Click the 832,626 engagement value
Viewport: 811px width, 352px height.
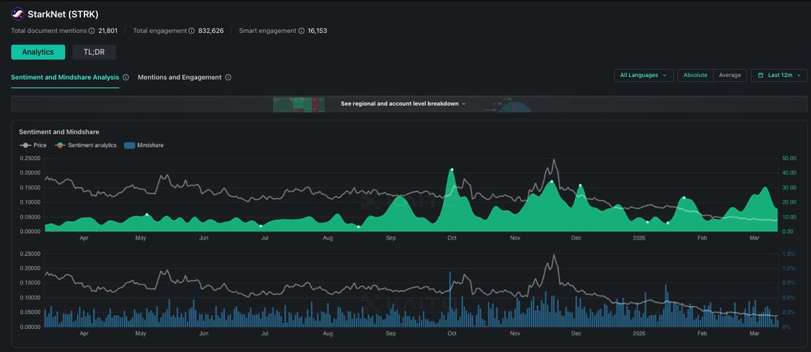[x=212, y=31]
